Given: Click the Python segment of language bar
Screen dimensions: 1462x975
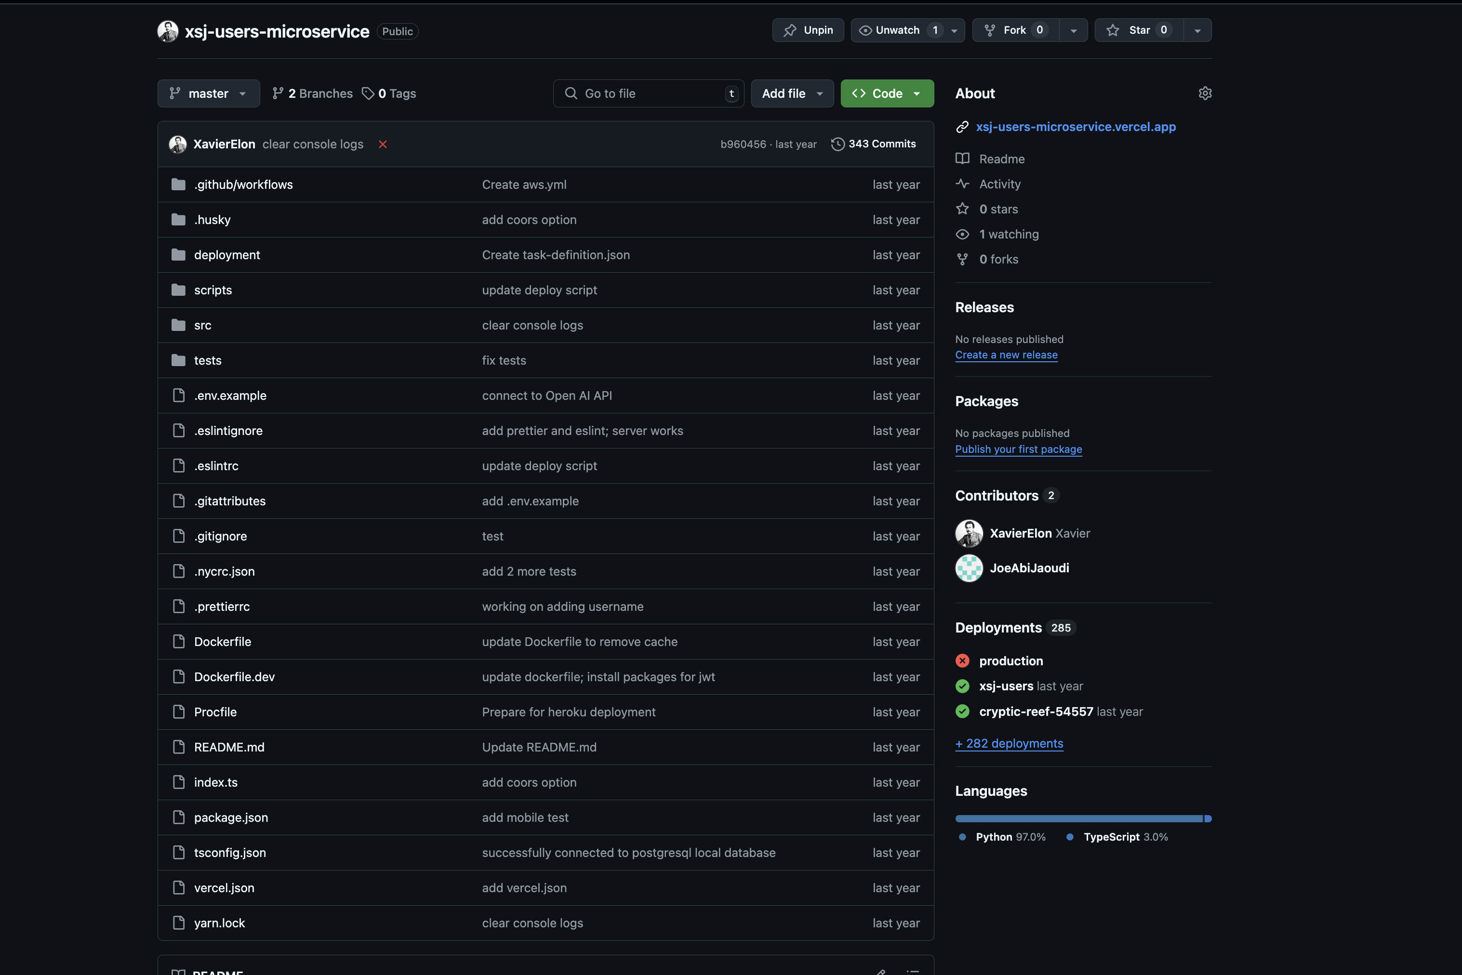Looking at the screenshot, I should [x=1079, y=818].
